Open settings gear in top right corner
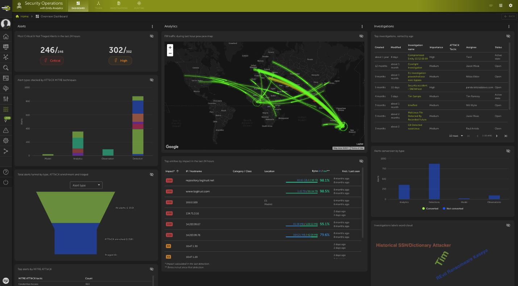The height and width of the screenshot is (286, 518). pyautogui.click(x=511, y=5)
